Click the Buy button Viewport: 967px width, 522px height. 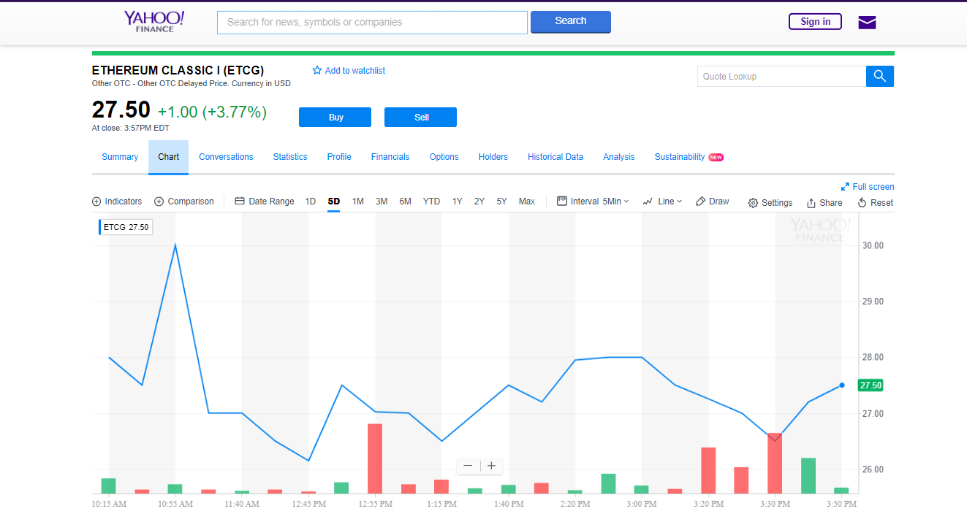(x=335, y=117)
